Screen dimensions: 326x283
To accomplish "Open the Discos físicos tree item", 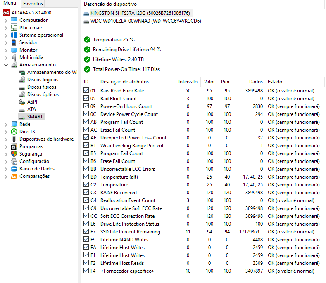I will (x=42, y=87).
